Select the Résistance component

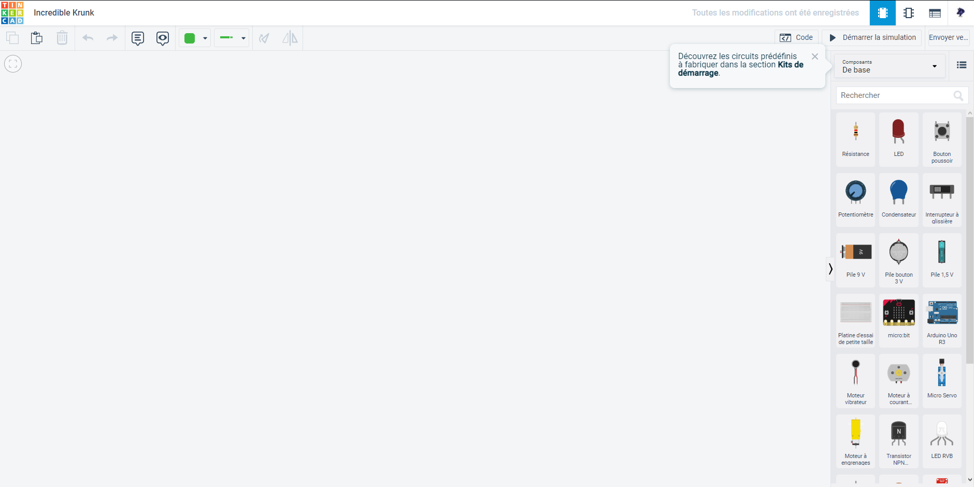pyautogui.click(x=856, y=140)
